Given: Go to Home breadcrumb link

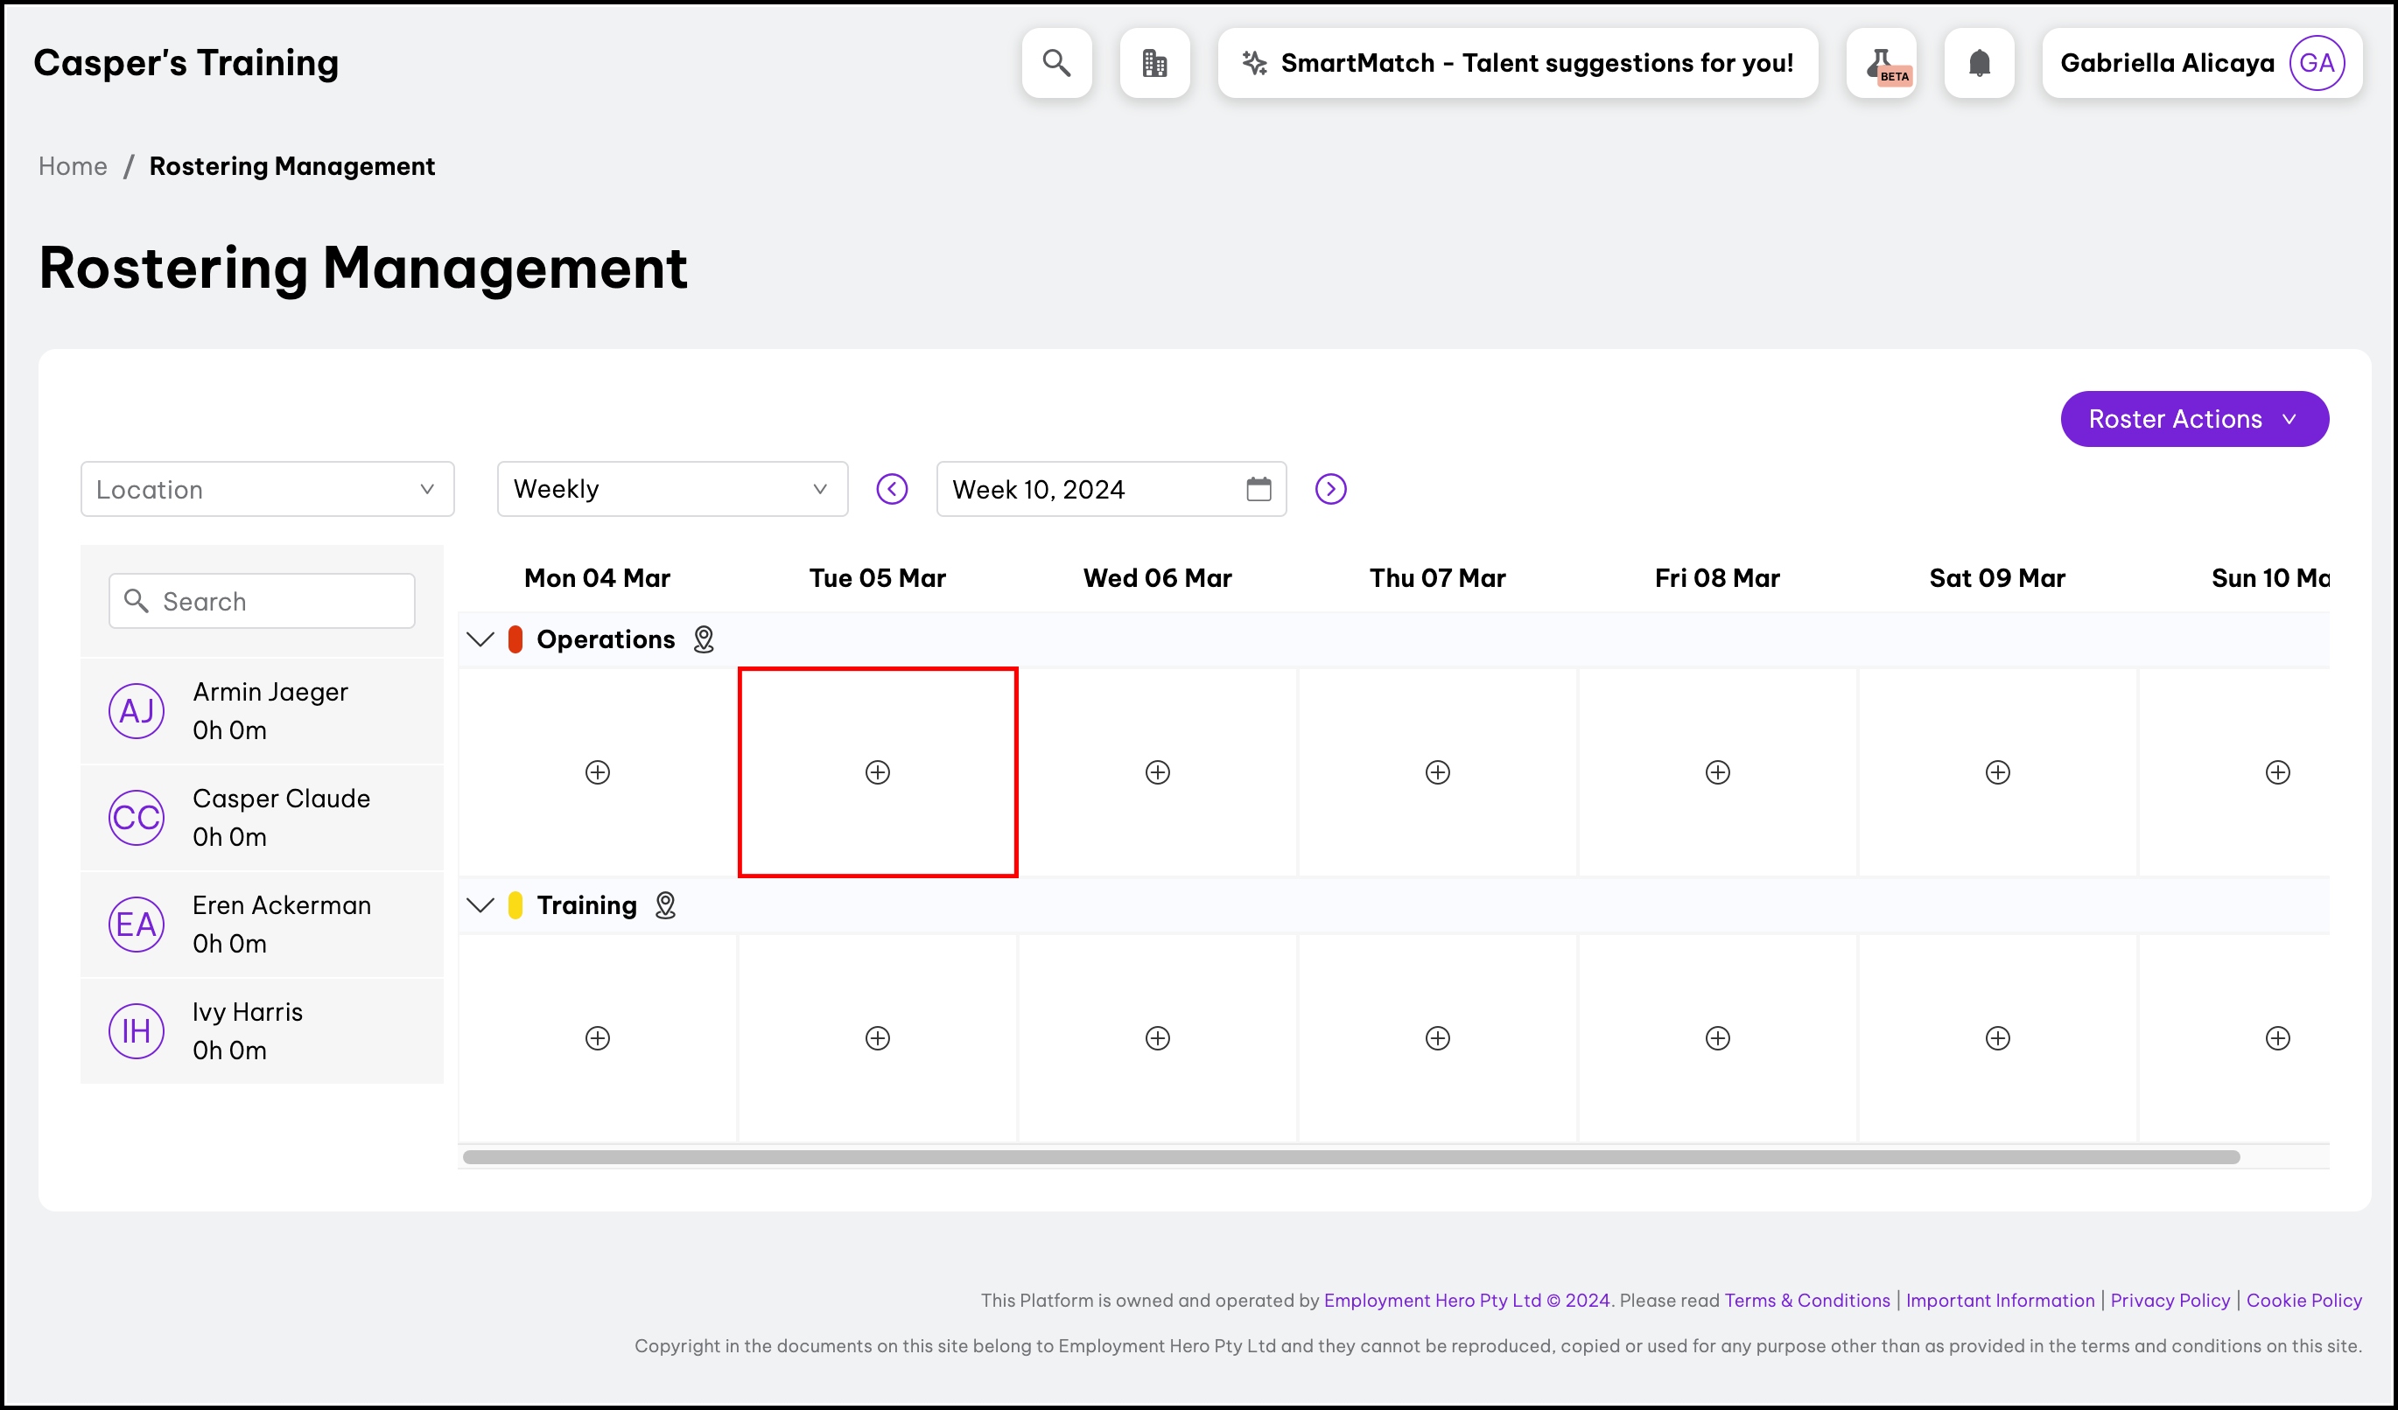Looking at the screenshot, I should [73, 166].
